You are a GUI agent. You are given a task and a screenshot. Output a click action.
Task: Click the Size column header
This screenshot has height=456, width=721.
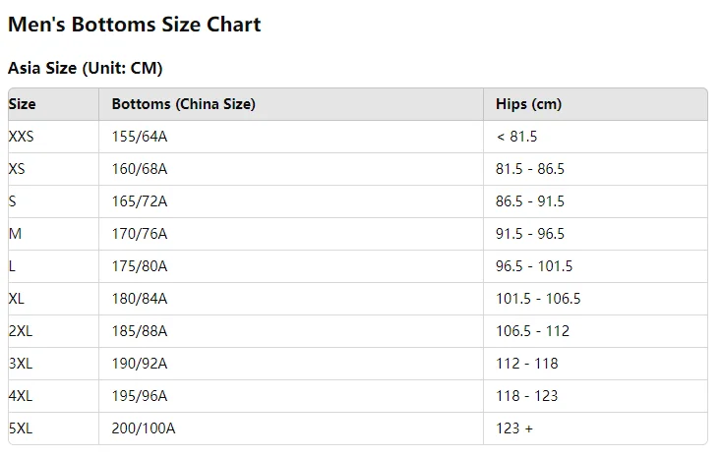point(23,104)
